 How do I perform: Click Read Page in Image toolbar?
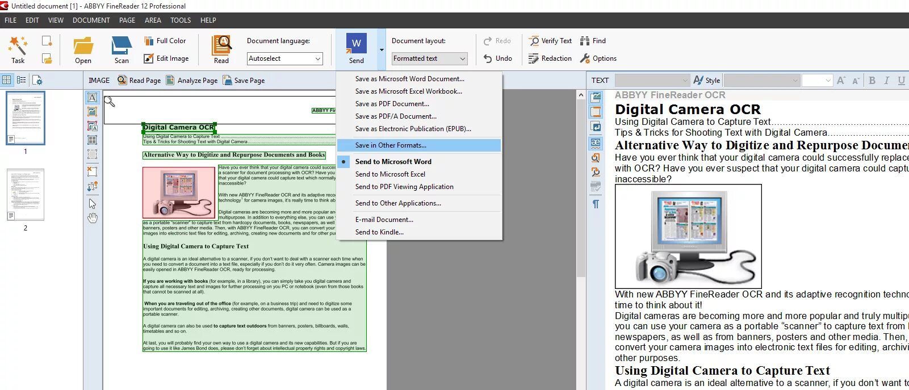click(x=139, y=80)
